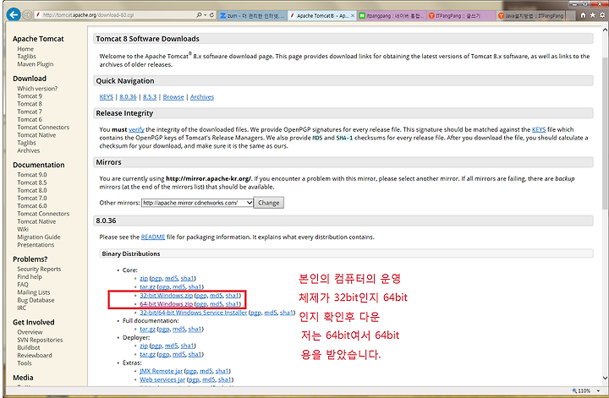Open Mailing Lists sidebar link
609x398 pixels.
pos(33,292)
